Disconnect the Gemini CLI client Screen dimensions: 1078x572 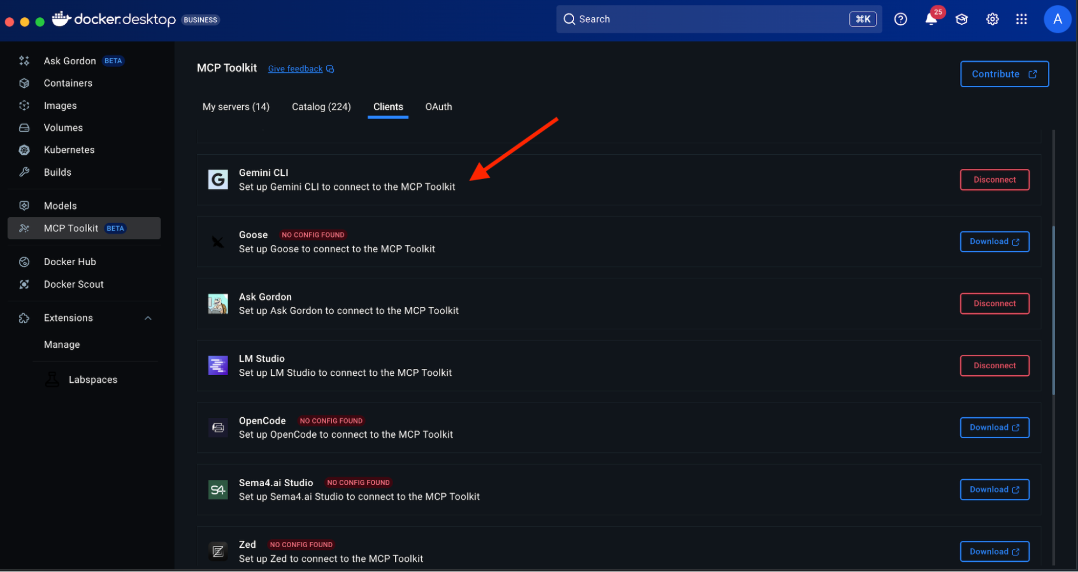pyautogui.click(x=994, y=180)
